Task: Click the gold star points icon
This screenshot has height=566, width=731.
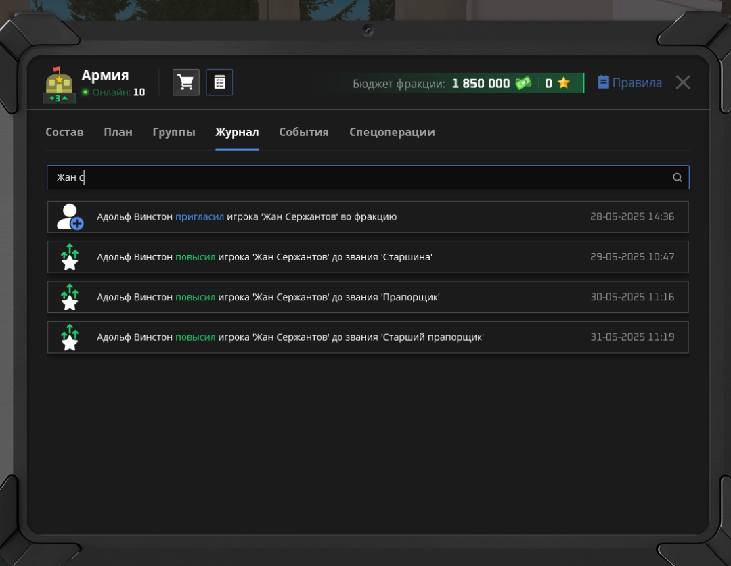Action: click(x=563, y=83)
